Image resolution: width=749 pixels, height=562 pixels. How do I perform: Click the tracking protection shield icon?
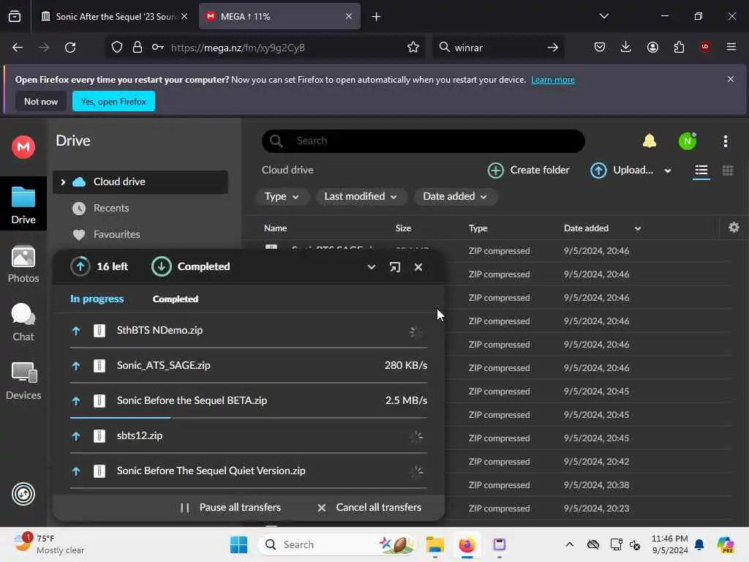[117, 48]
